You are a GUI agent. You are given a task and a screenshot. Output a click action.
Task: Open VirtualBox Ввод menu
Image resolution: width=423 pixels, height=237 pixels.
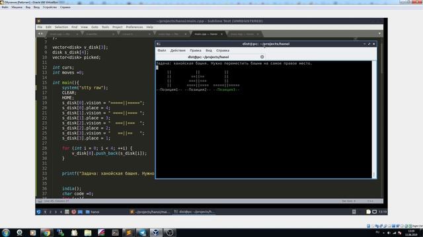[x=36, y=7]
